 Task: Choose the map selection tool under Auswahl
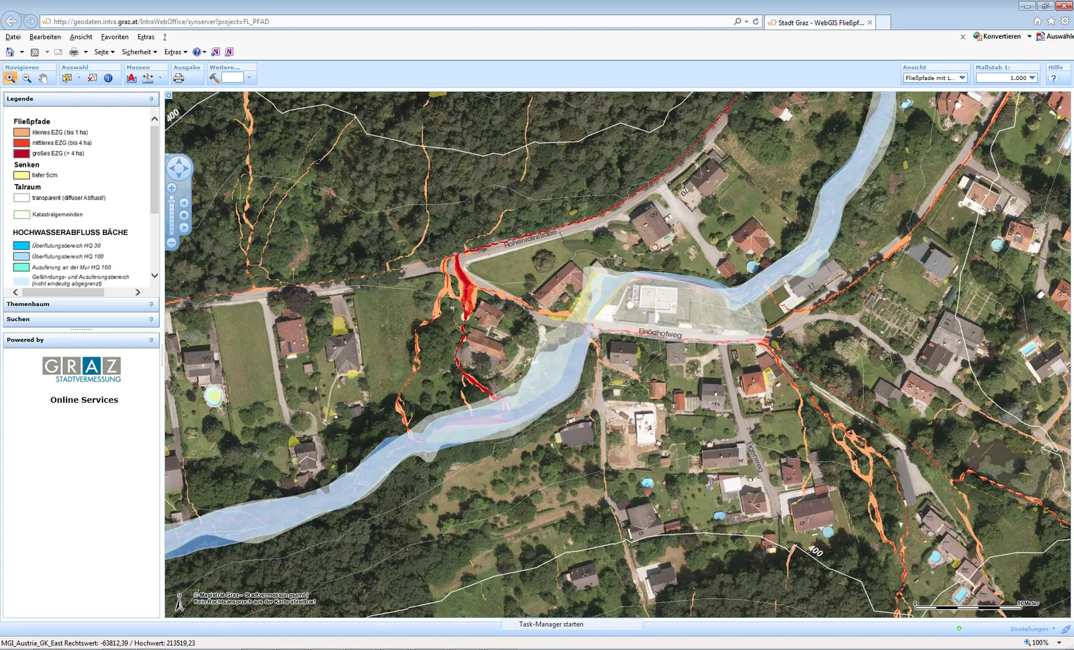67,78
